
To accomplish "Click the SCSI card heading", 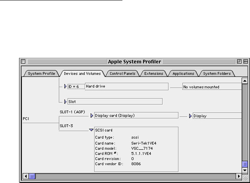I will [x=104, y=130].
